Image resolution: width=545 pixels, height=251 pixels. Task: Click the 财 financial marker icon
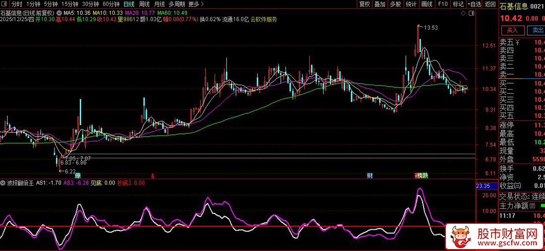(x=370, y=176)
